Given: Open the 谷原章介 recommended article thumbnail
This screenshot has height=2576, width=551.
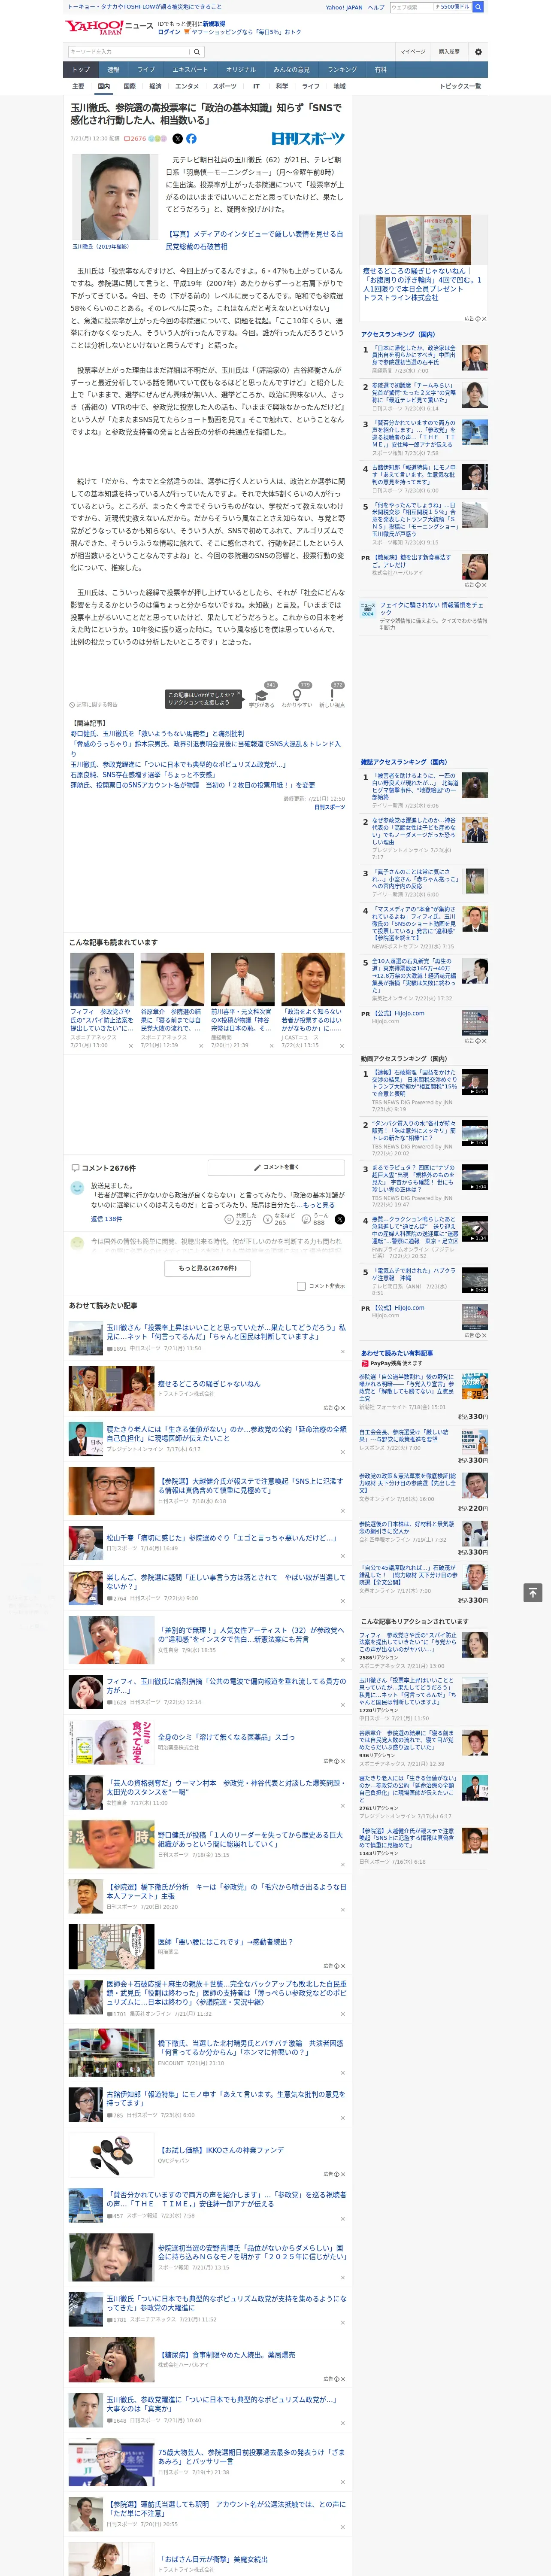Looking at the screenshot, I should (172, 979).
